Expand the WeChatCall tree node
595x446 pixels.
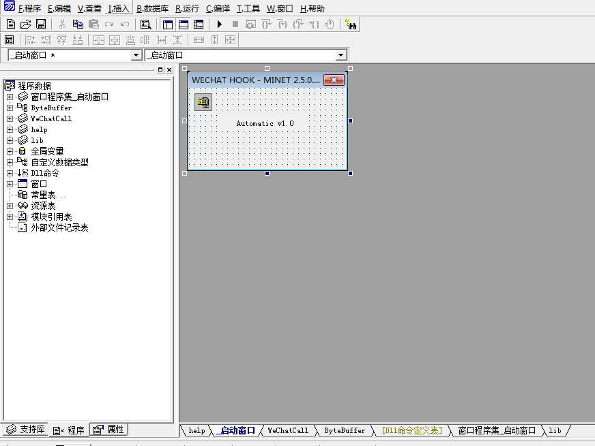click(x=10, y=118)
